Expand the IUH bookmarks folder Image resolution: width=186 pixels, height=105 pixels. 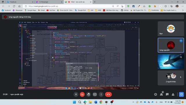coord(91,10)
